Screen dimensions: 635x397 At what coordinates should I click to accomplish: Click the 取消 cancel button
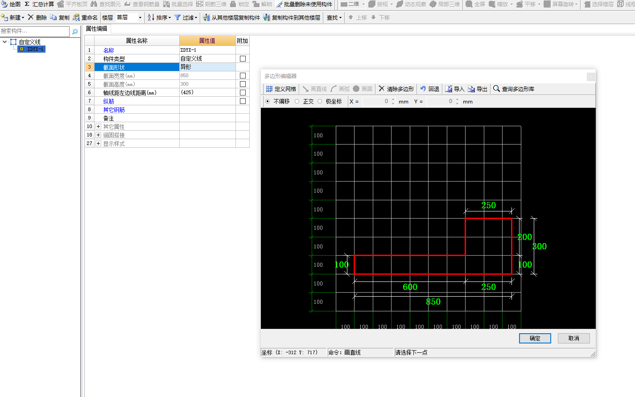[x=574, y=338]
